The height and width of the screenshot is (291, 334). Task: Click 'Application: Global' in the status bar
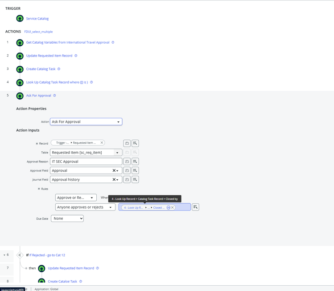(x=46, y=289)
